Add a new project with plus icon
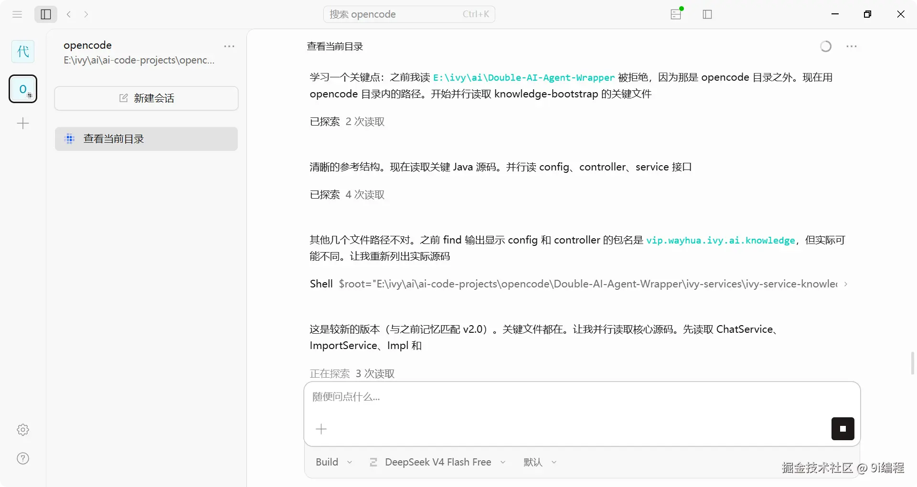917x487 pixels. (23, 124)
